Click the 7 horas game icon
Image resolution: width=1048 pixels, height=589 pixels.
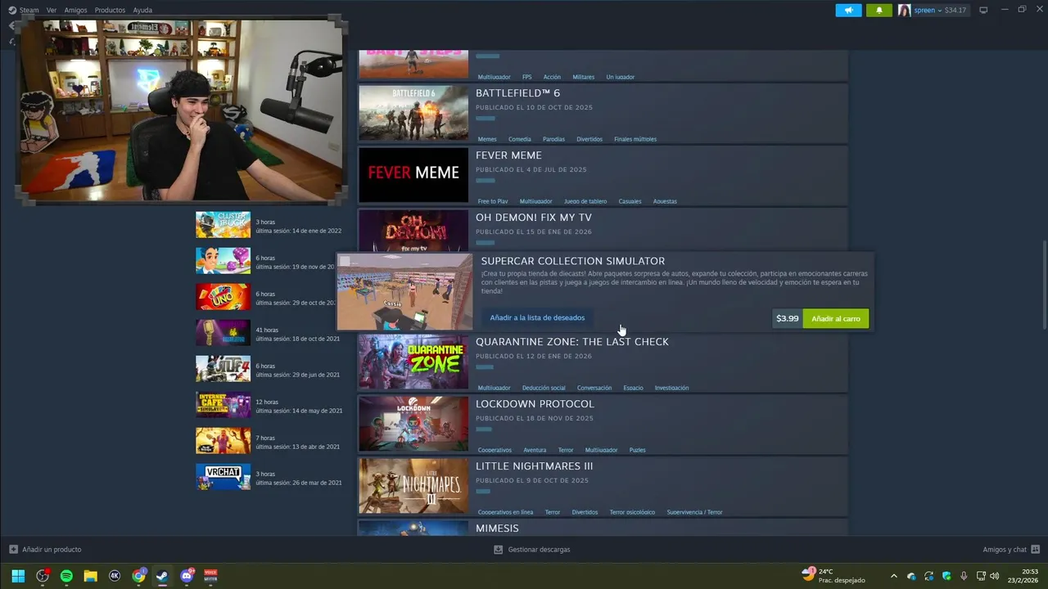click(x=223, y=441)
